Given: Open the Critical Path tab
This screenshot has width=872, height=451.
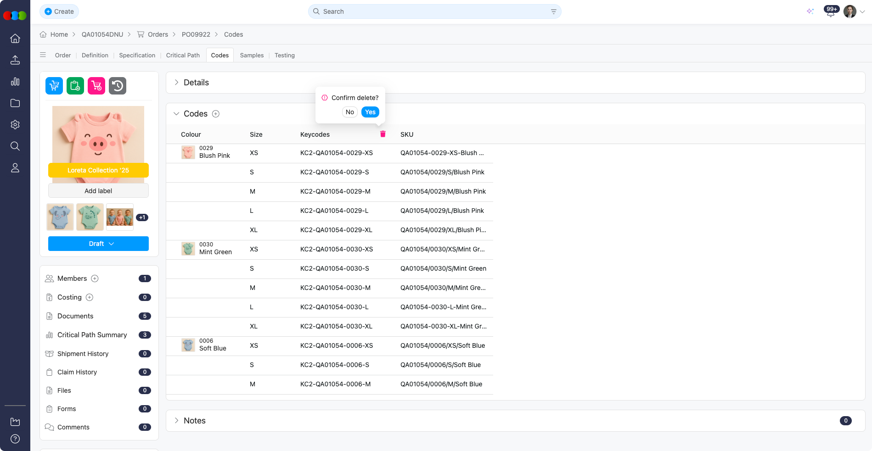Looking at the screenshot, I should pyautogui.click(x=183, y=55).
